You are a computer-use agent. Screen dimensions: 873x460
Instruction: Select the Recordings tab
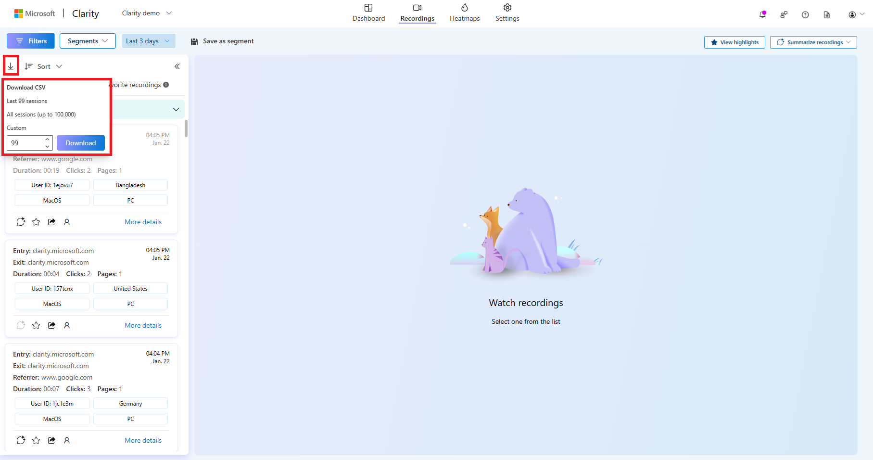pyautogui.click(x=418, y=13)
